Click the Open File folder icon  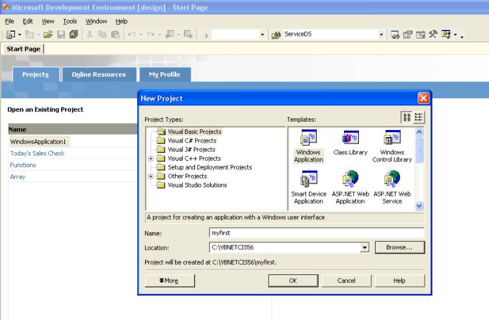(x=47, y=34)
